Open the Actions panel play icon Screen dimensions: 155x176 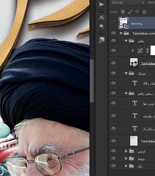tap(102, 4)
